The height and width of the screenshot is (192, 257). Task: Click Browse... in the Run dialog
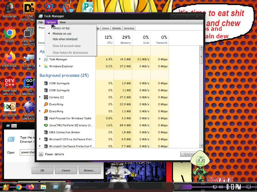(90, 170)
